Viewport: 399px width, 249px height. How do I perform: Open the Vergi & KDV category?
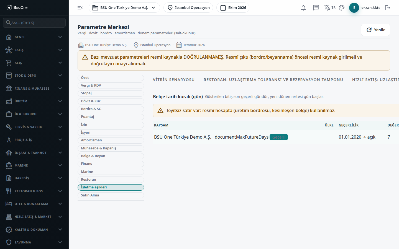[x=111, y=85]
